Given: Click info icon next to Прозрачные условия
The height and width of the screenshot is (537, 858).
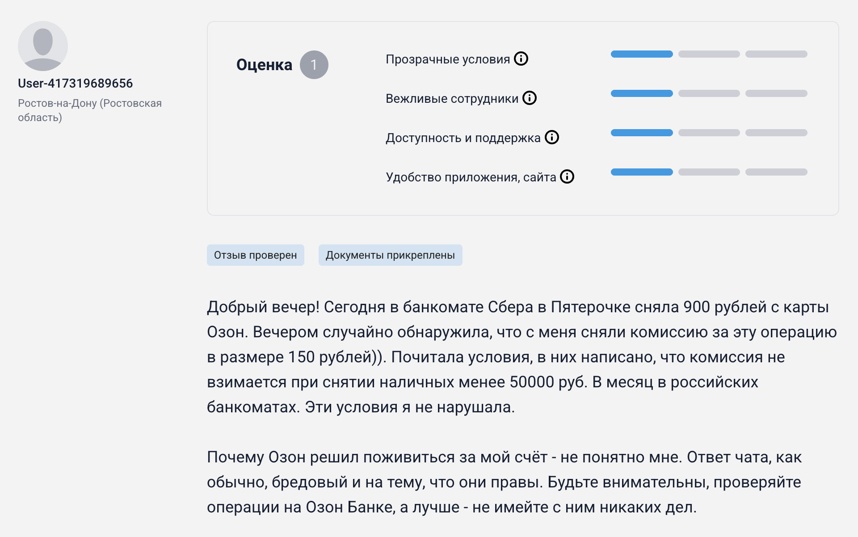Looking at the screenshot, I should pos(521,59).
